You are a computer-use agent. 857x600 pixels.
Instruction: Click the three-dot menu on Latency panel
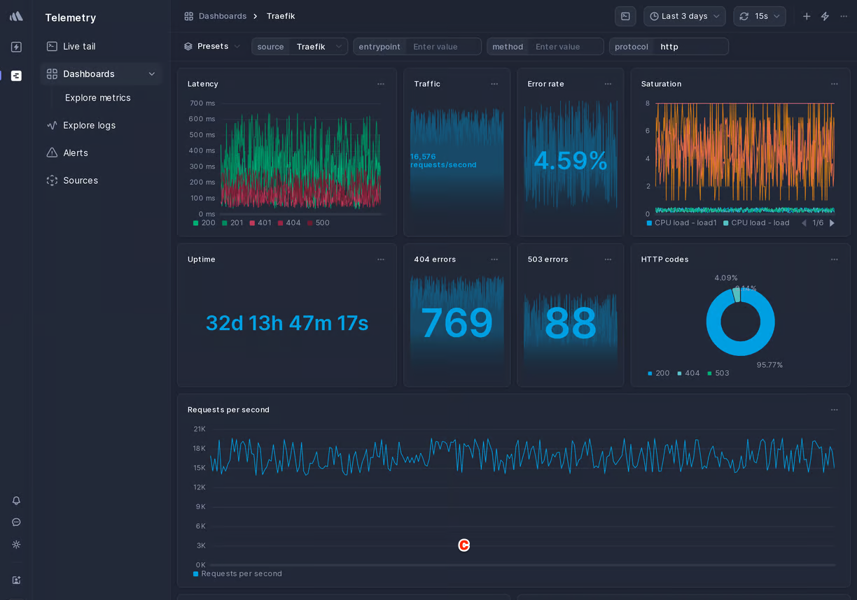click(x=381, y=84)
